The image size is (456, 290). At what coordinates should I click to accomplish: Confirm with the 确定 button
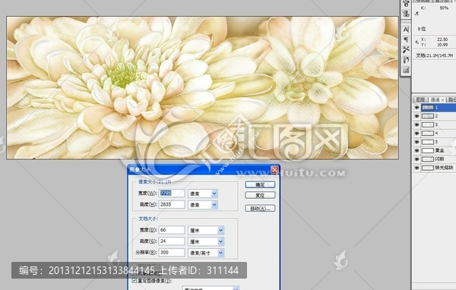click(x=260, y=184)
